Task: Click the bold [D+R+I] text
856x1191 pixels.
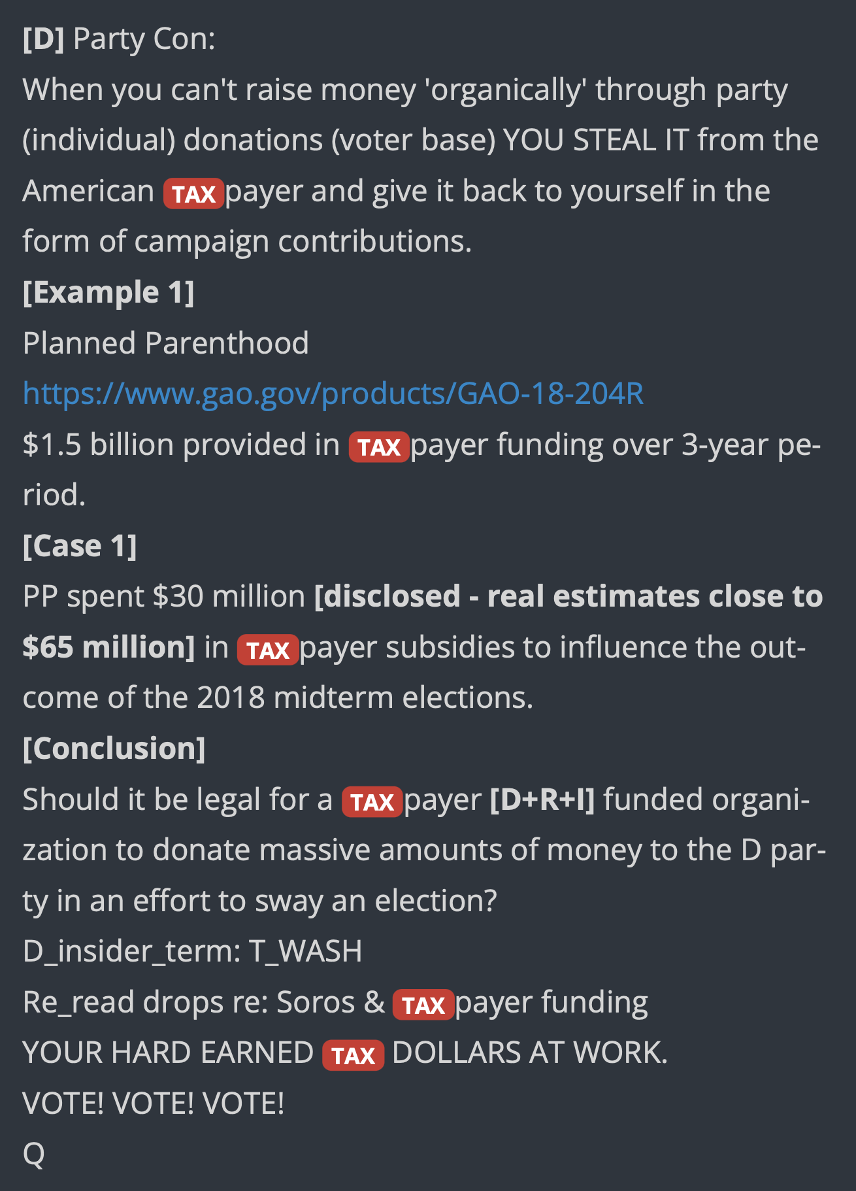Action: [x=542, y=799]
